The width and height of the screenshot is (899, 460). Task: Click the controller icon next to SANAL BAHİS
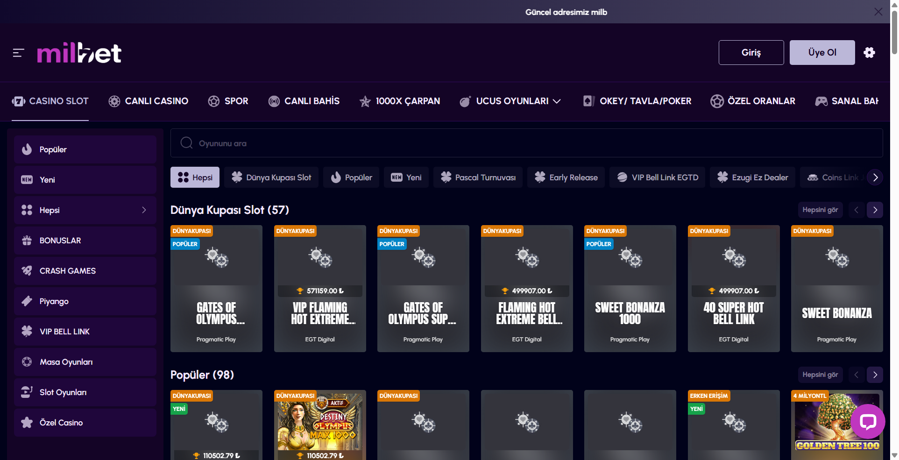[821, 101]
